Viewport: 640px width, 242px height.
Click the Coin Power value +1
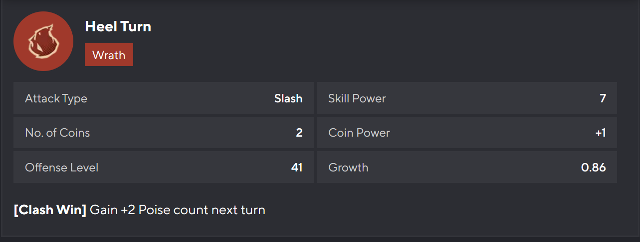pos(600,133)
